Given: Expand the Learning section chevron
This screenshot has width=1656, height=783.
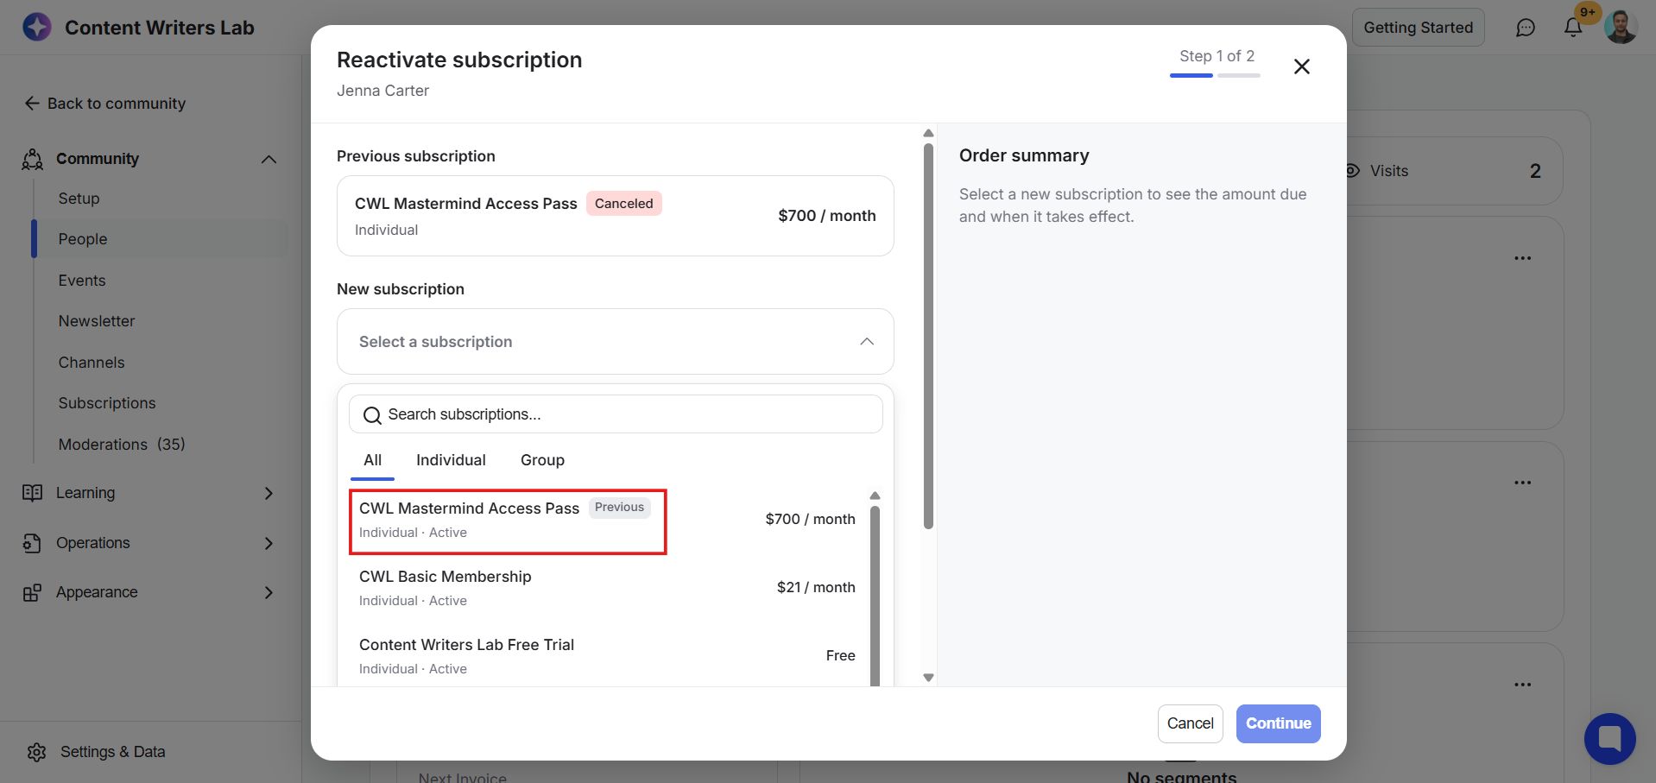Looking at the screenshot, I should tap(269, 493).
